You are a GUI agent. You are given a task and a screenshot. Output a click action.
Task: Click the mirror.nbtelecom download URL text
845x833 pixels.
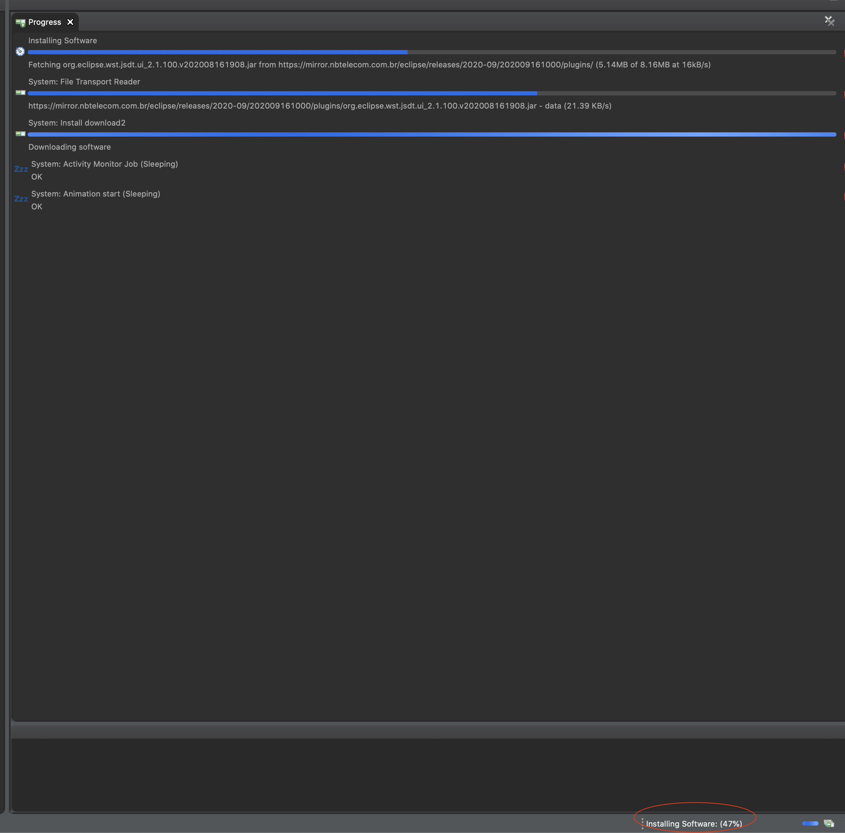(319, 106)
